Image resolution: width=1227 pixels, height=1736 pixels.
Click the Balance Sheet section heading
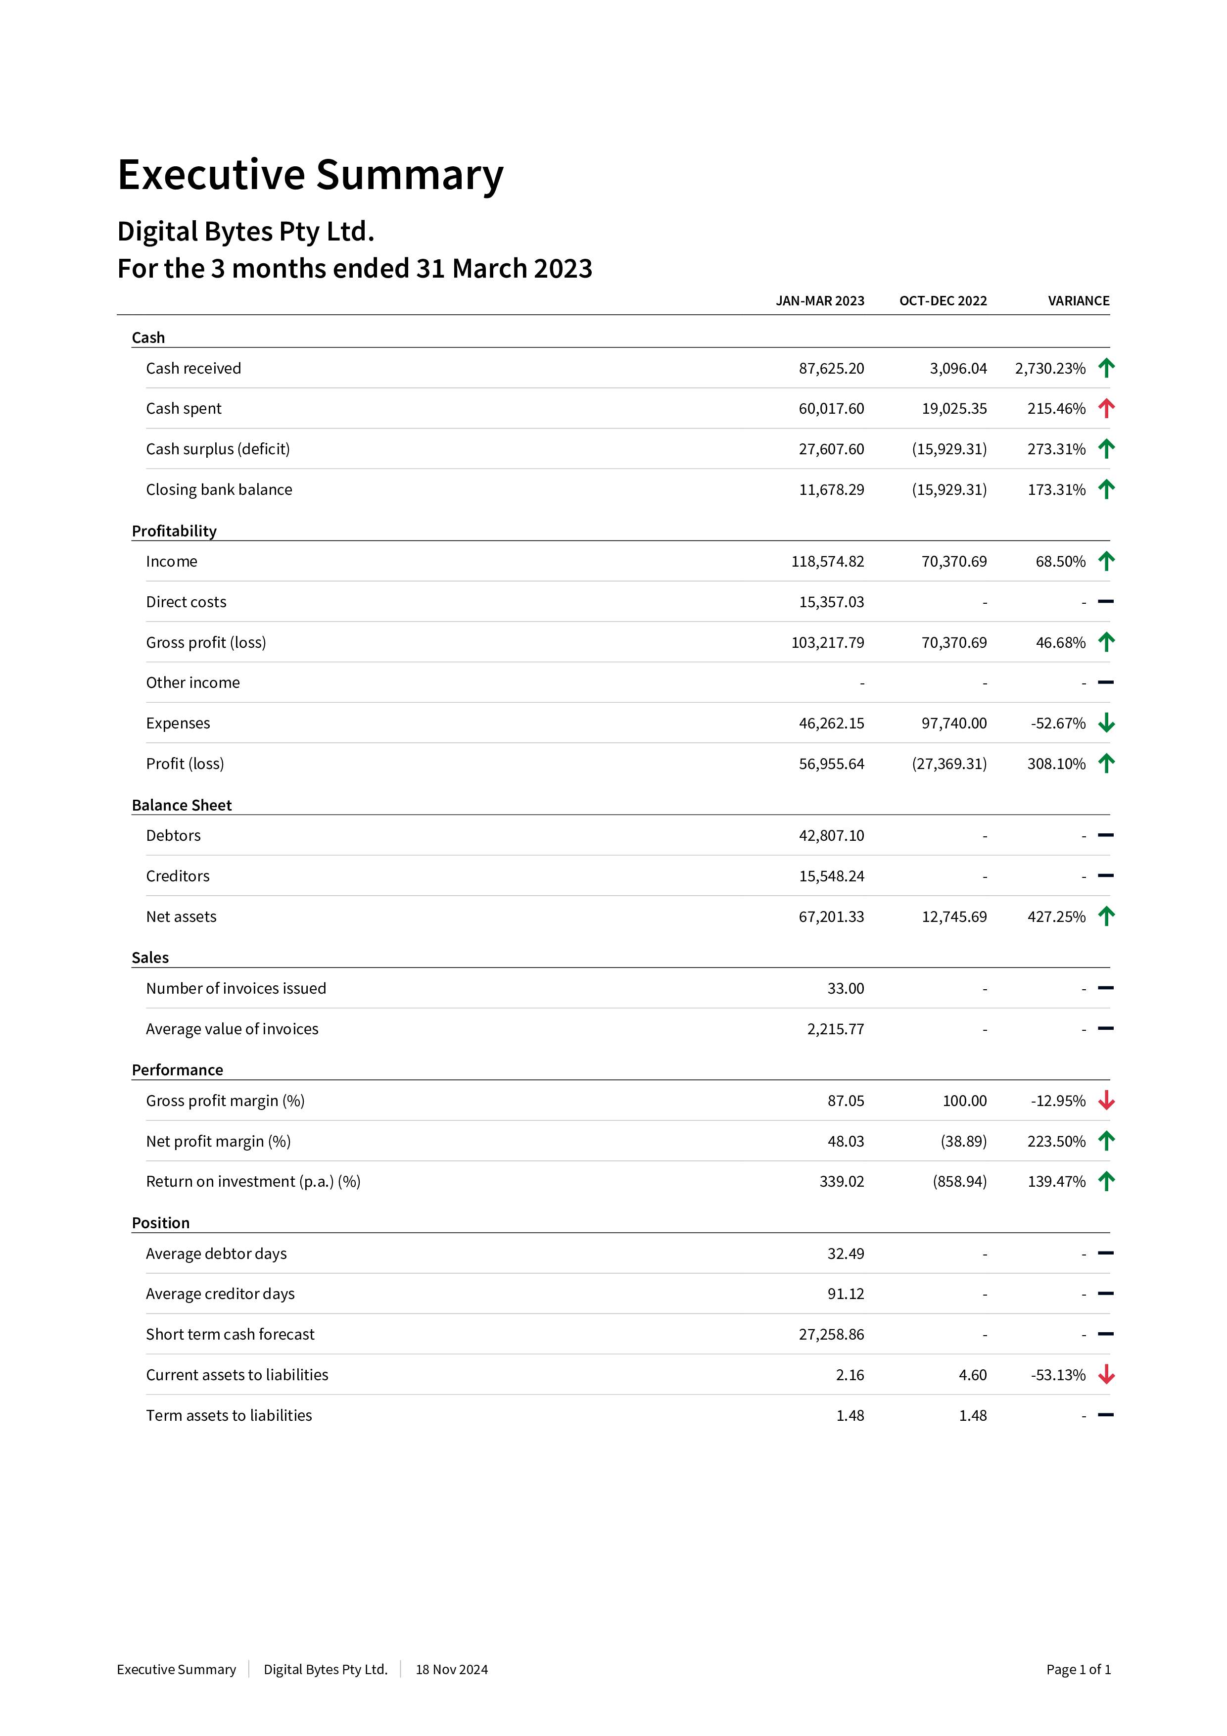pos(182,805)
